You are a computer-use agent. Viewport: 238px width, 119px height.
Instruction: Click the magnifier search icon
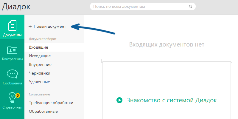[190, 6]
